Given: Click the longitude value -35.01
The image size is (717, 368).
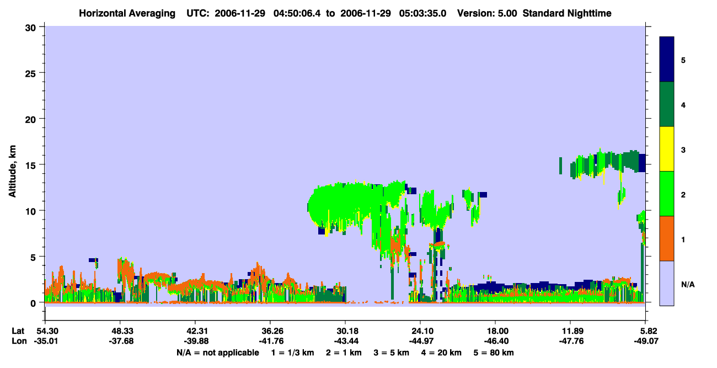Looking at the screenshot, I should click(45, 341).
